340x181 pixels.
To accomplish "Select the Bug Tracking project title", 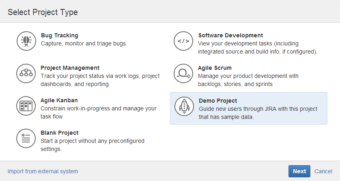I will 60,35.
